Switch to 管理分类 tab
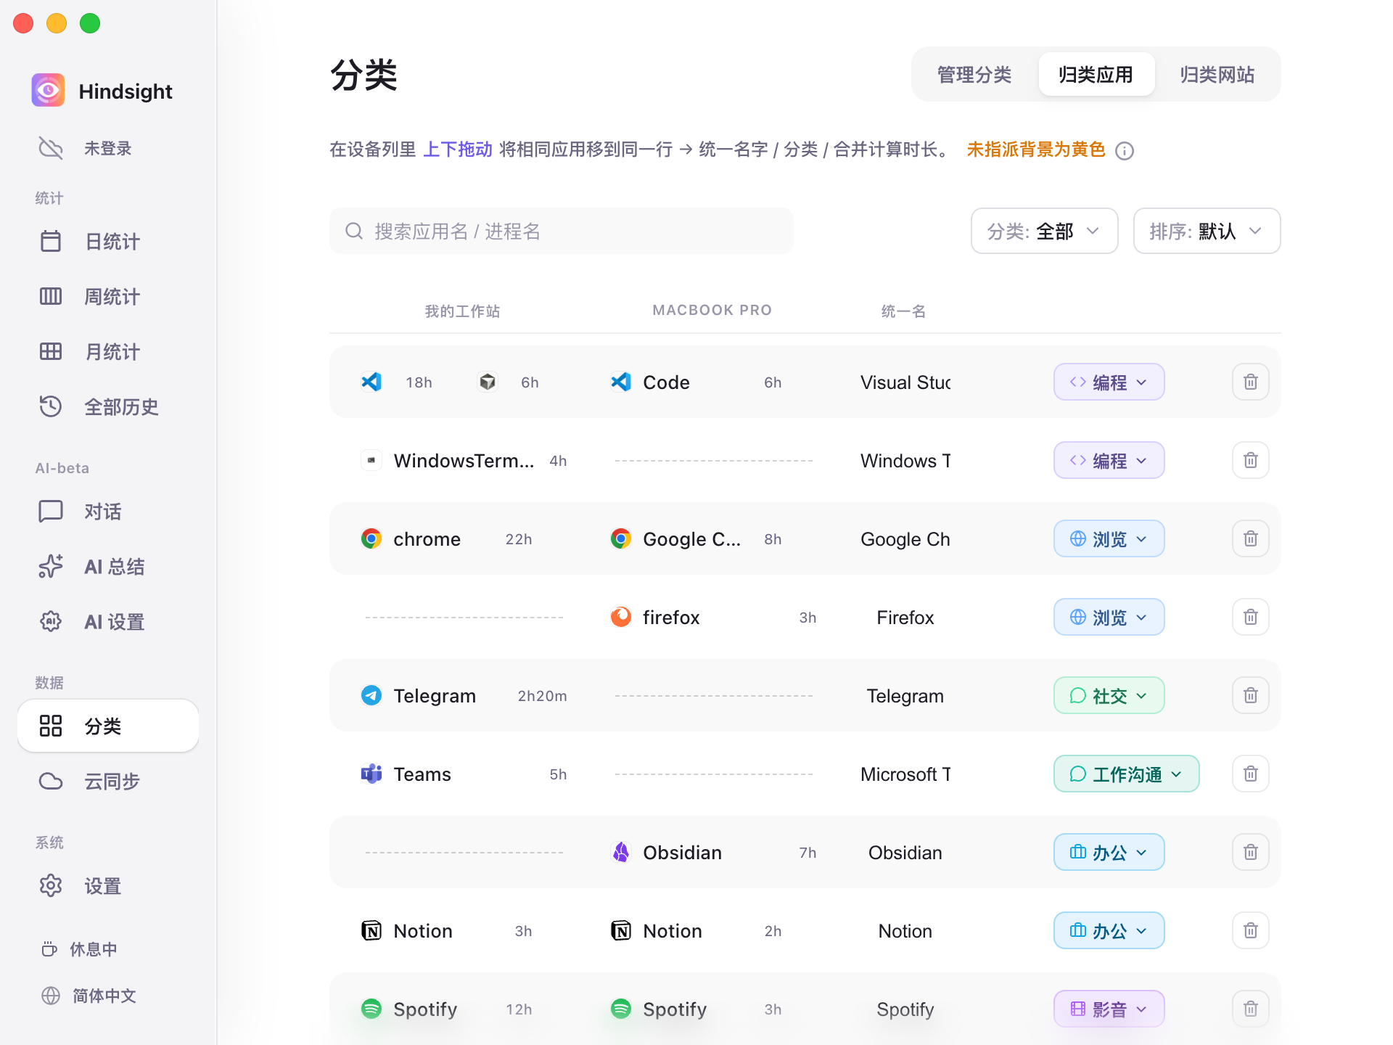 (974, 75)
